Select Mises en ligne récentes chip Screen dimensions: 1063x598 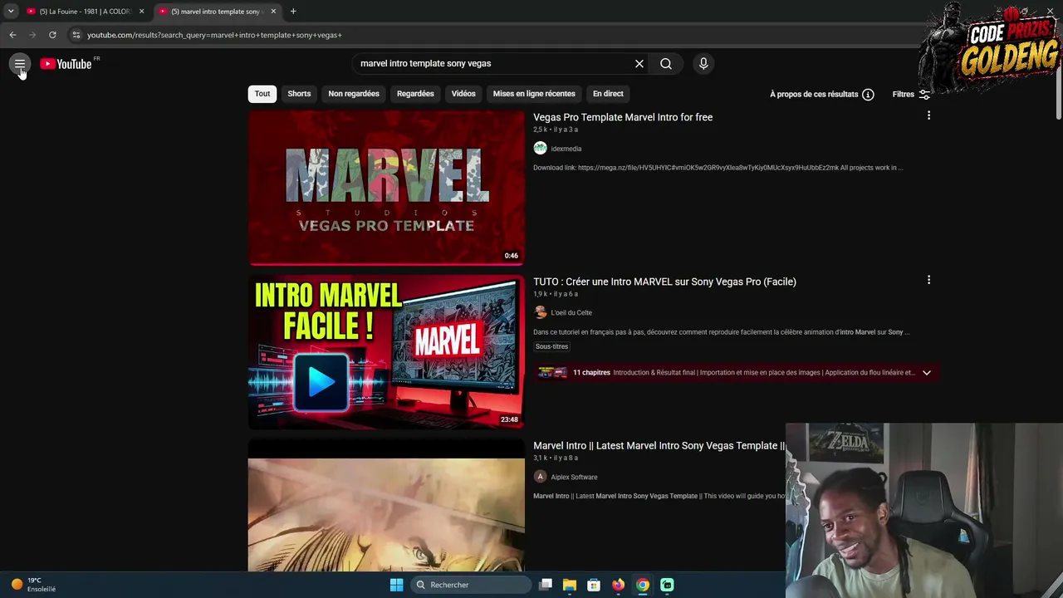534,94
